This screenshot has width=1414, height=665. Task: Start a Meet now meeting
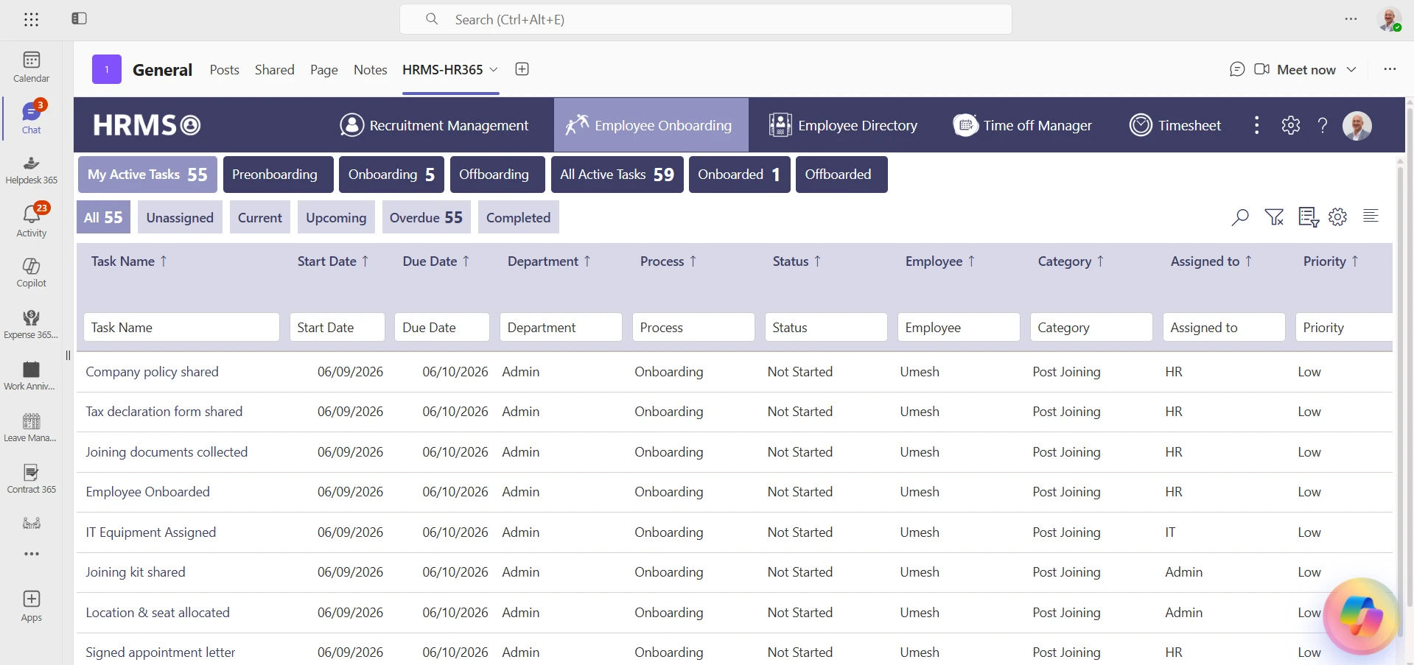click(1296, 69)
